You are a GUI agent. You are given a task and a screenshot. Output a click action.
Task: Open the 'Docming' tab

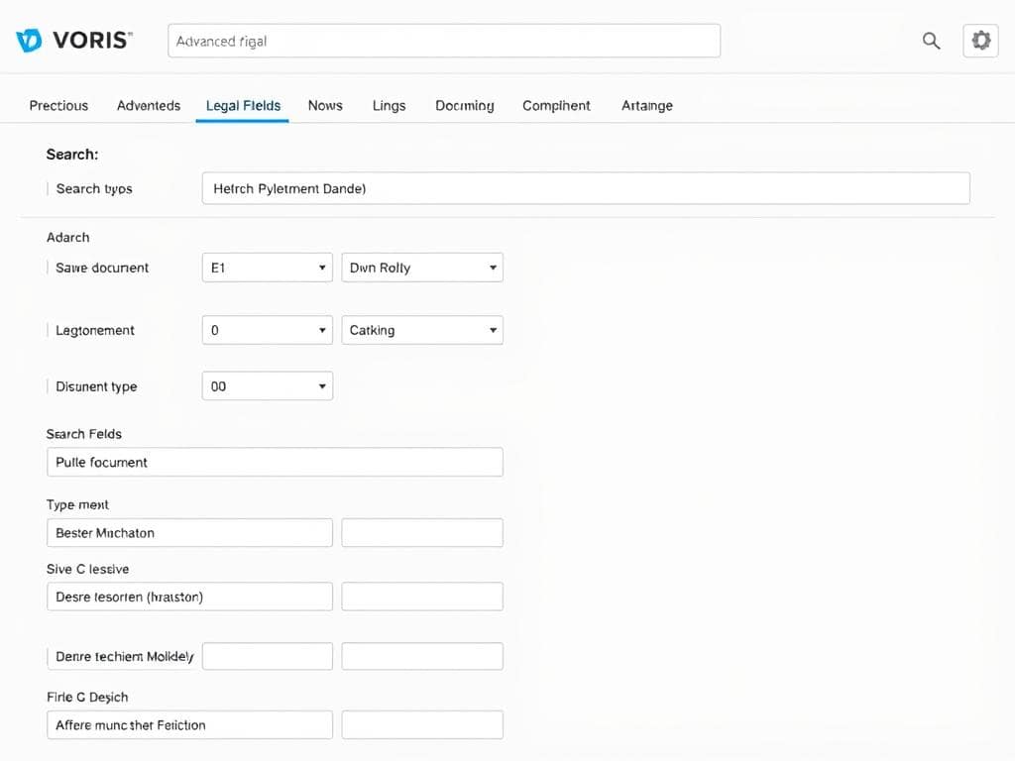click(x=464, y=105)
